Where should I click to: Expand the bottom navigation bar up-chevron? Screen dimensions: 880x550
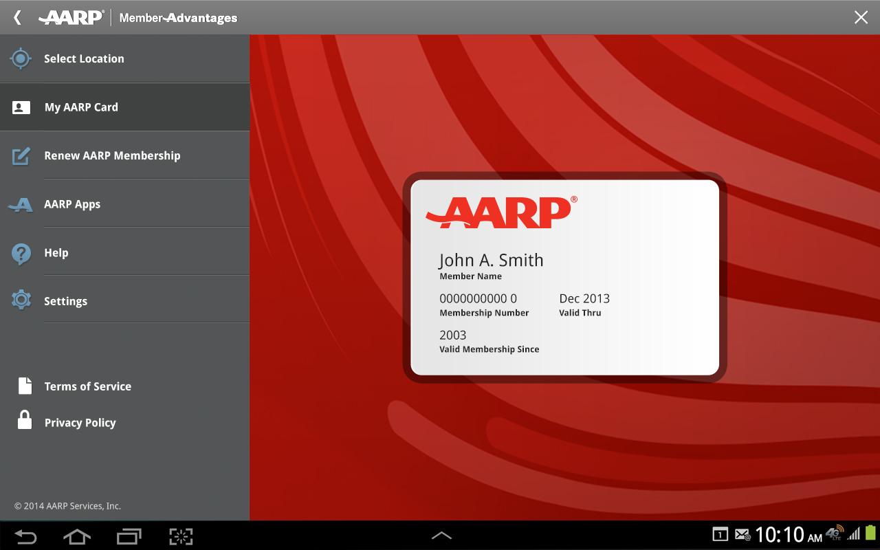(x=441, y=536)
